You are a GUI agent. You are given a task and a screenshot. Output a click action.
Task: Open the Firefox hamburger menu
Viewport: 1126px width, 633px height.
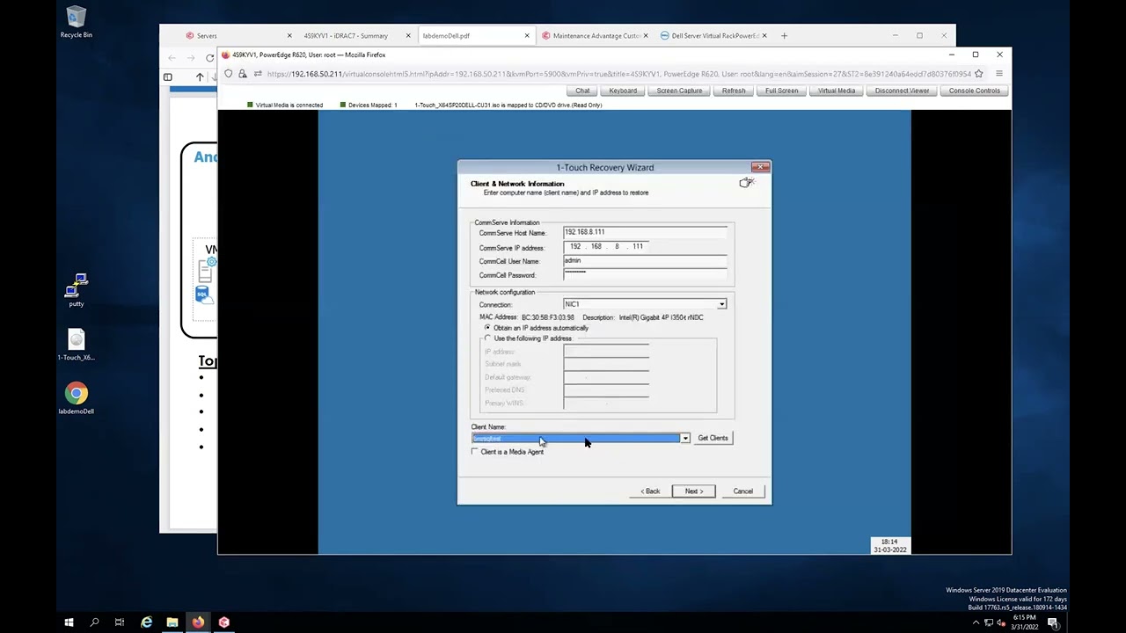pos(999,74)
